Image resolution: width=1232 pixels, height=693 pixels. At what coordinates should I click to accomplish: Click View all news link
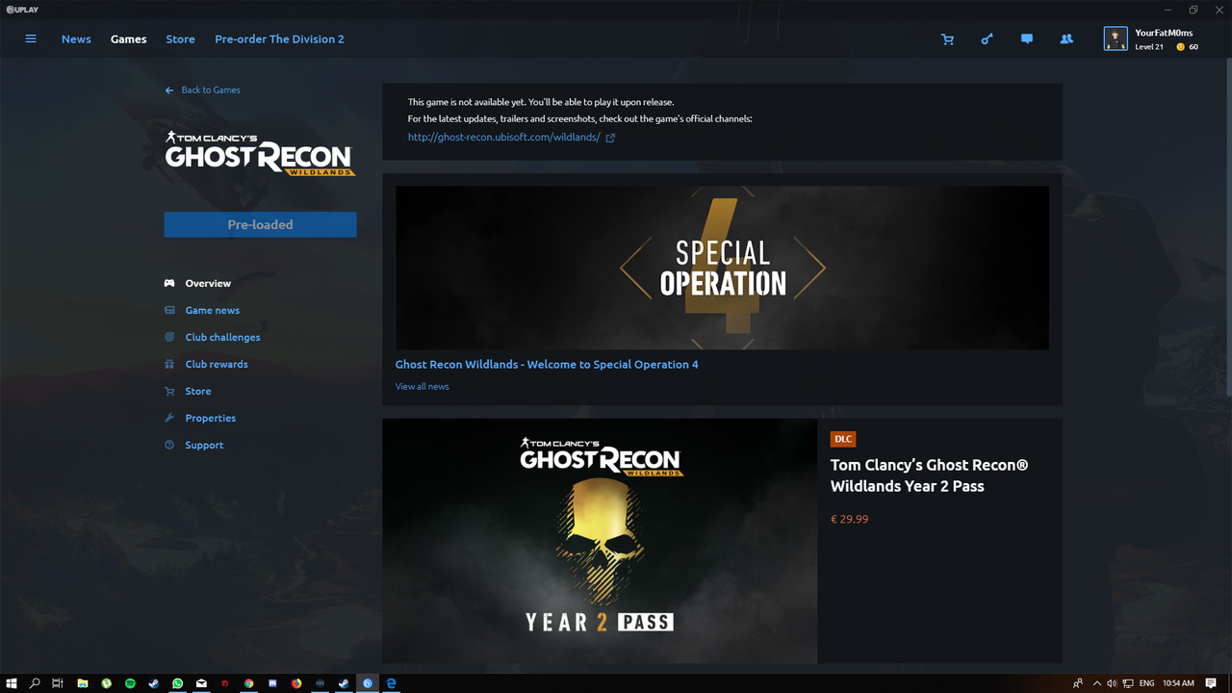(x=422, y=387)
